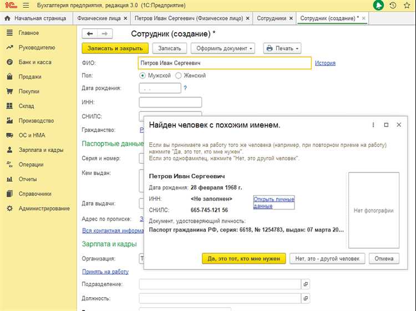Close the Сотрудники tab

click(x=291, y=18)
